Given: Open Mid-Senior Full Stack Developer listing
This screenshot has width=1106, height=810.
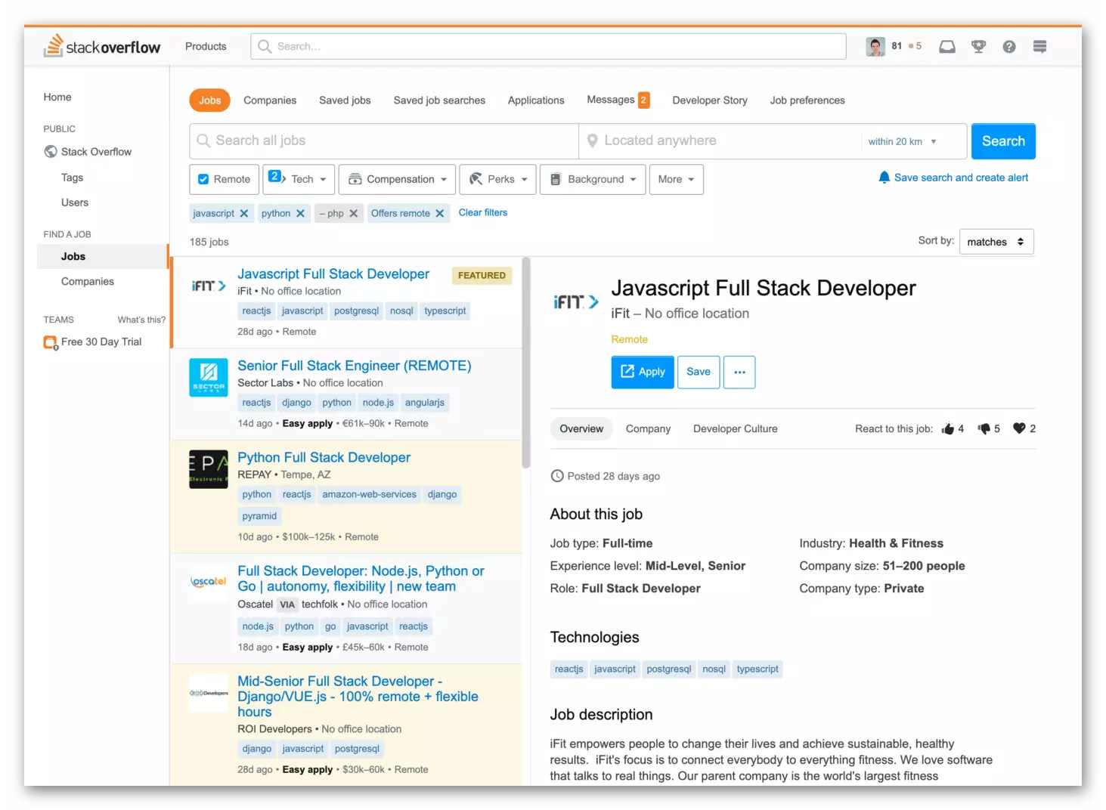Looking at the screenshot, I should tap(358, 697).
